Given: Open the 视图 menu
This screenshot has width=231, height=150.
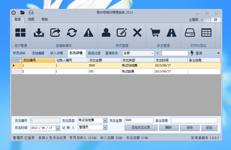Looking at the screenshot, I should coord(31,19).
